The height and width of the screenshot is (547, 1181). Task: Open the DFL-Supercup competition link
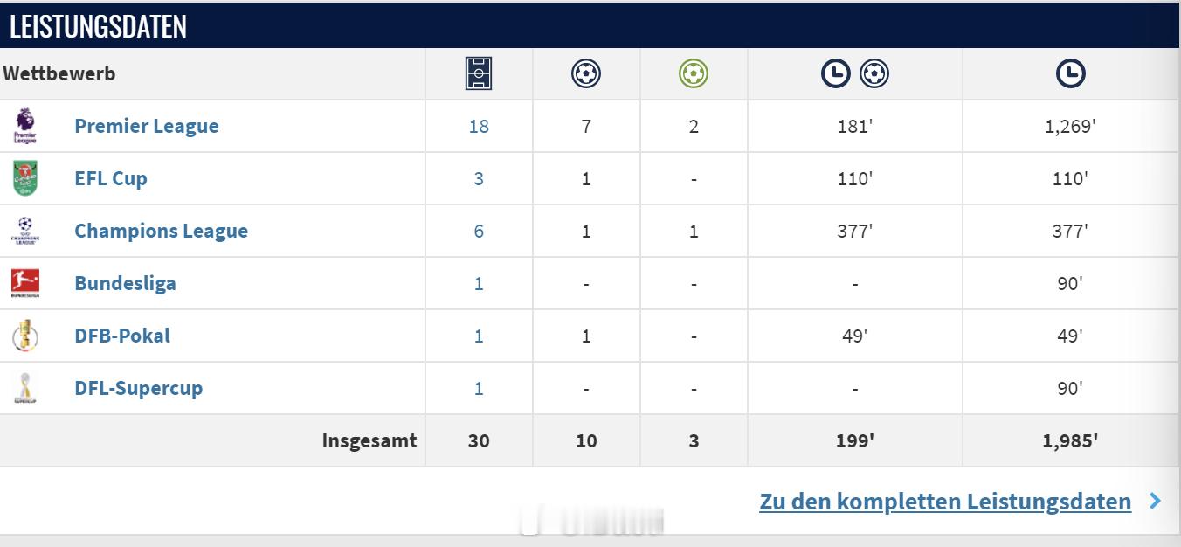pos(139,388)
